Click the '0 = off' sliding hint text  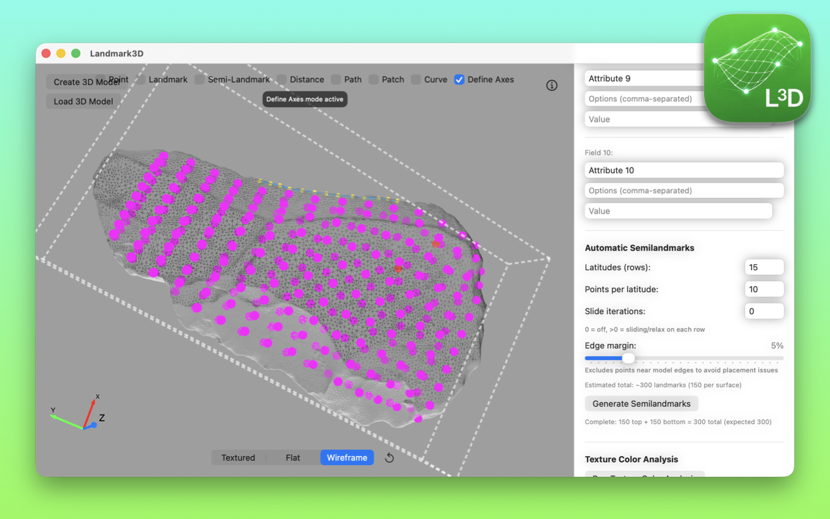tap(645, 330)
